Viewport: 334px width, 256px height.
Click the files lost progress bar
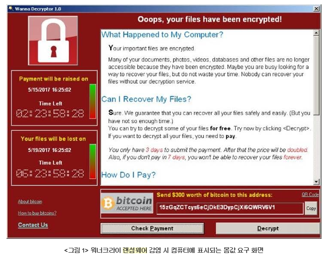93,161
